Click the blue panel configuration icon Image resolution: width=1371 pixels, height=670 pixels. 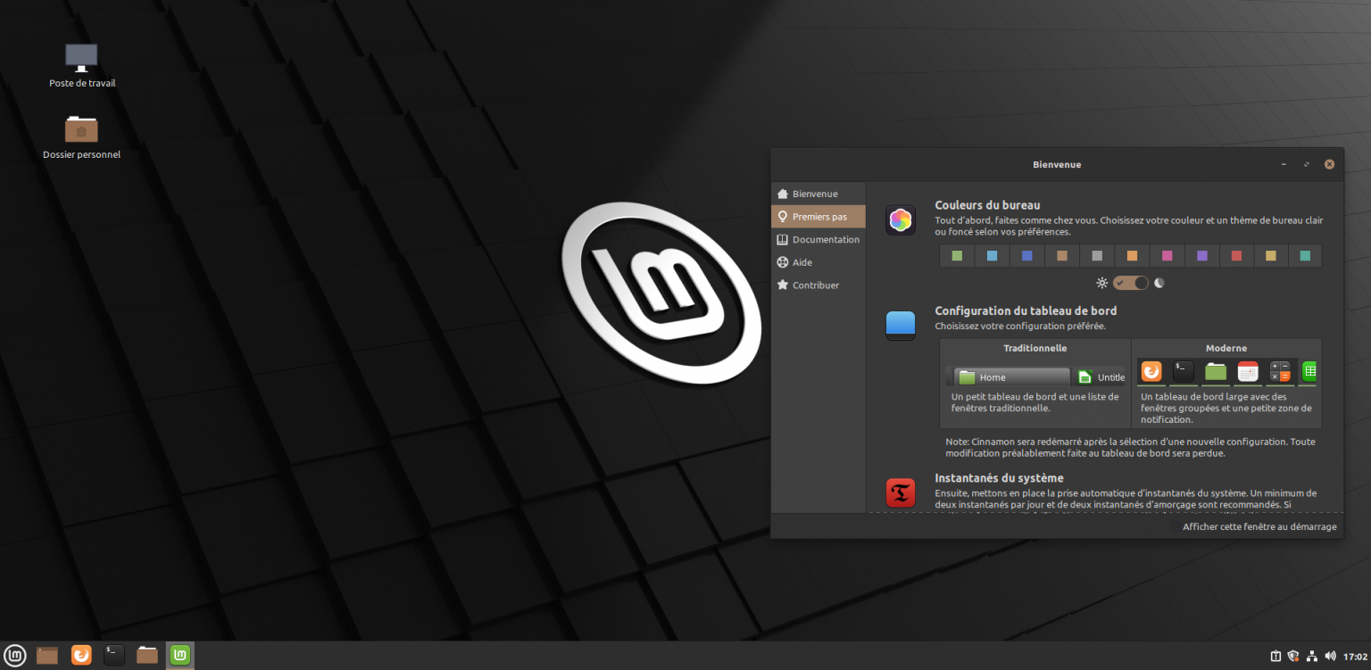pos(901,326)
